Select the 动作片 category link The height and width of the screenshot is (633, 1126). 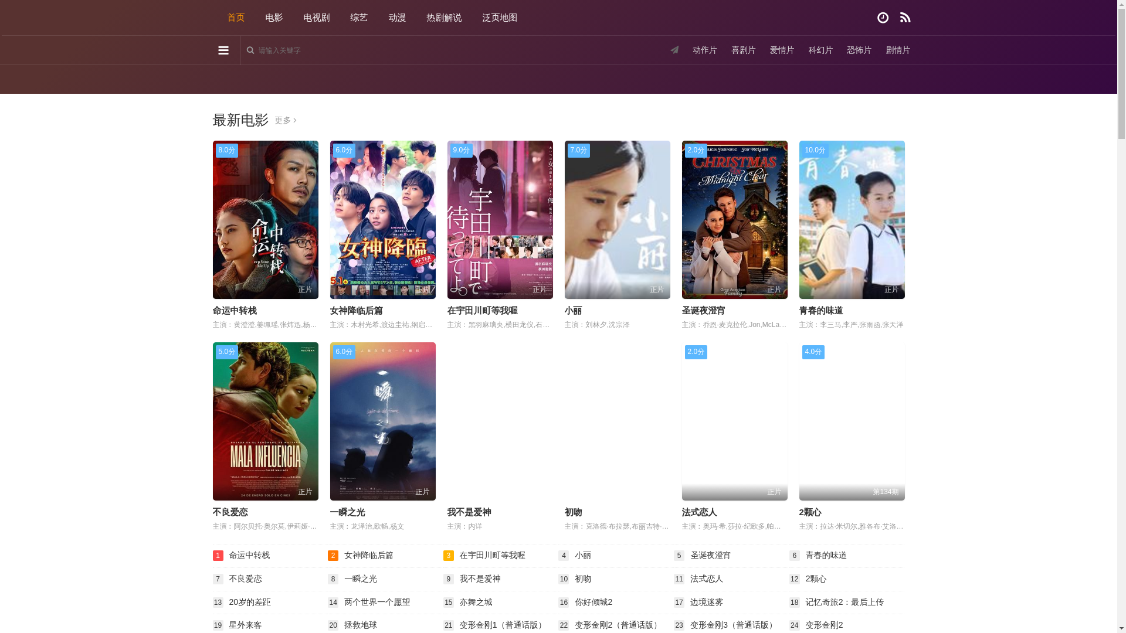click(705, 50)
